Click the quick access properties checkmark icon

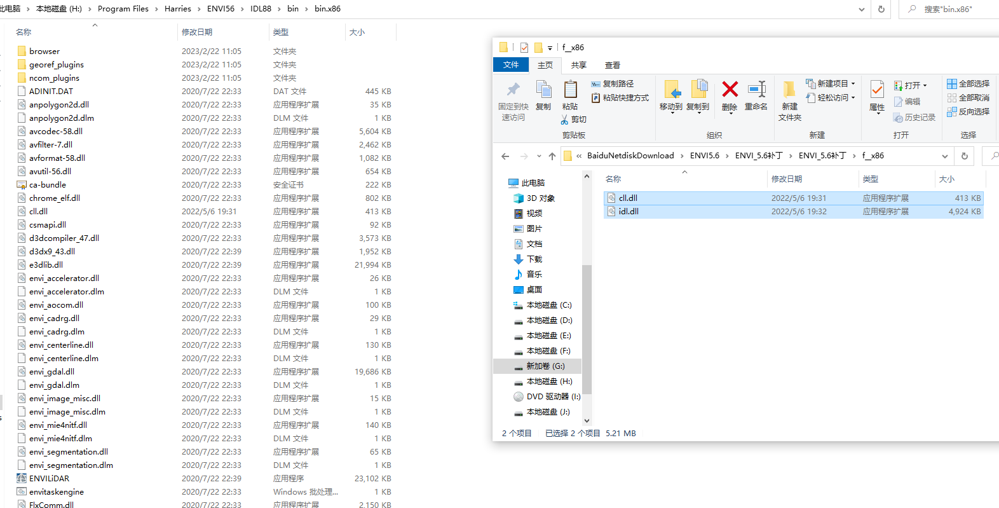(524, 48)
